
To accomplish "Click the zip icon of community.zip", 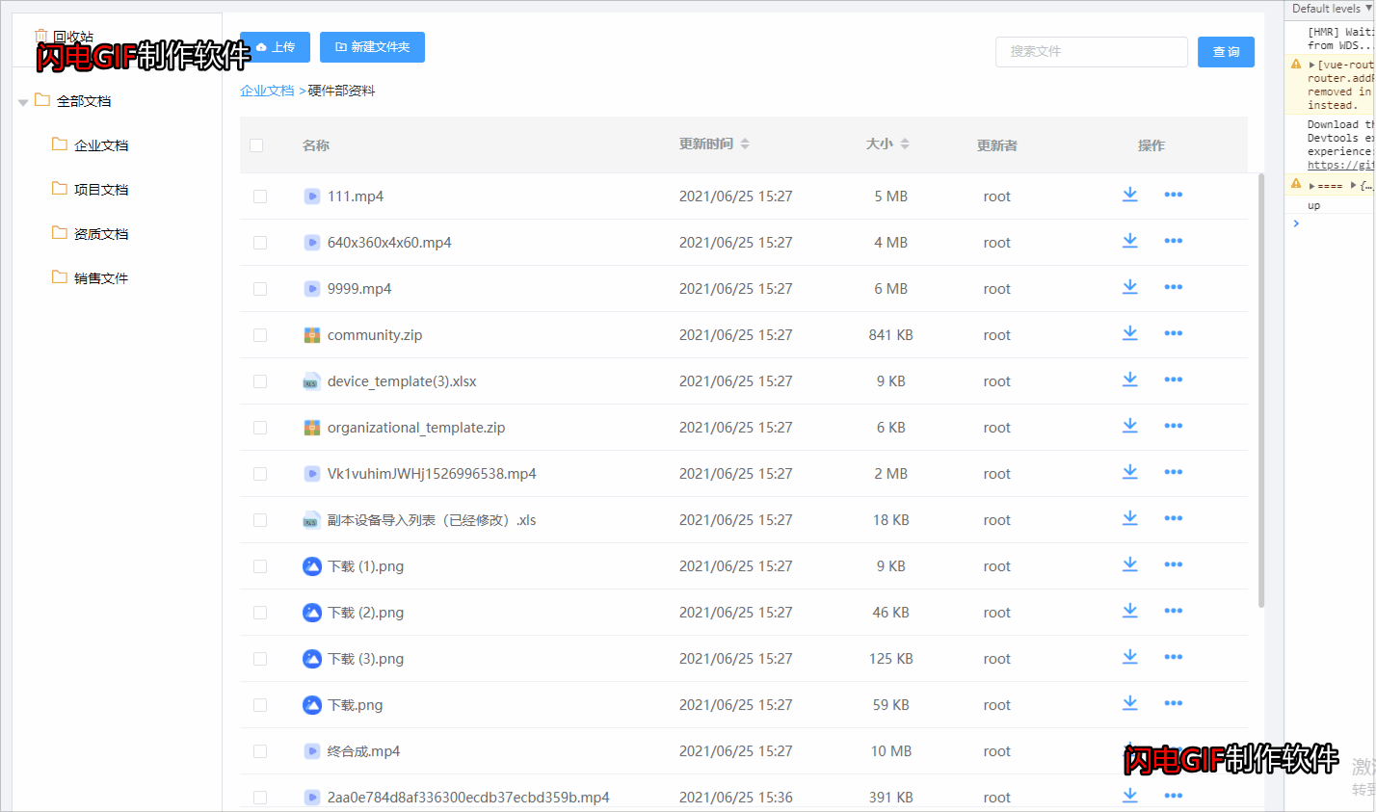I will (x=312, y=335).
